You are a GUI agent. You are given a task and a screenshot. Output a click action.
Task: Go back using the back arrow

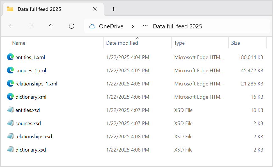click(x=11, y=26)
